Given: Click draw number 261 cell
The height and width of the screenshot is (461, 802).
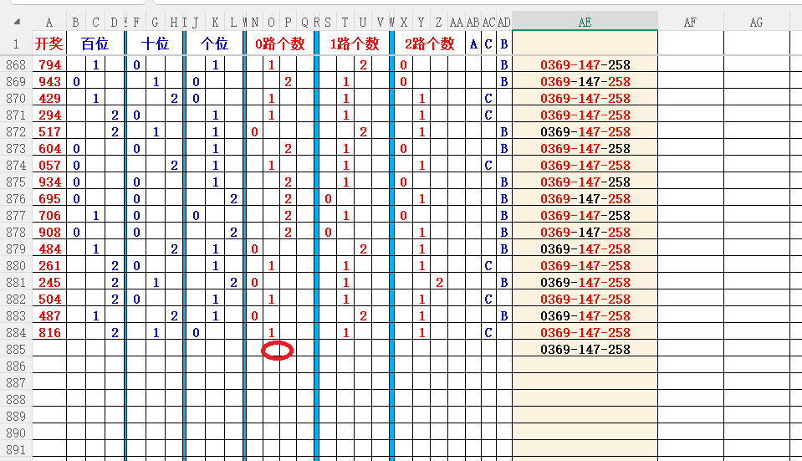Looking at the screenshot, I should coord(49,265).
